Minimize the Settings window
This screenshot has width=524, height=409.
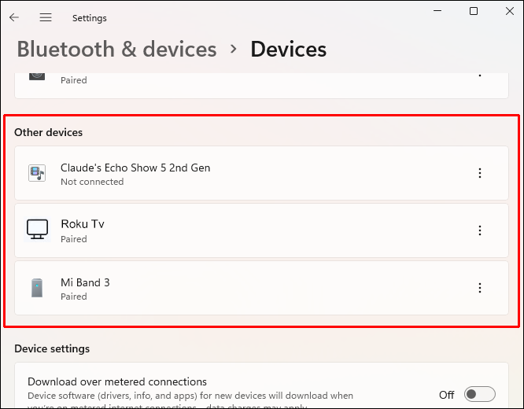[x=437, y=11]
